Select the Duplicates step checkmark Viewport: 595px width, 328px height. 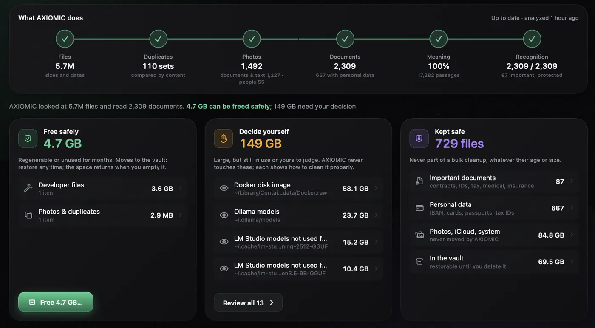click(x=158, y=39)
